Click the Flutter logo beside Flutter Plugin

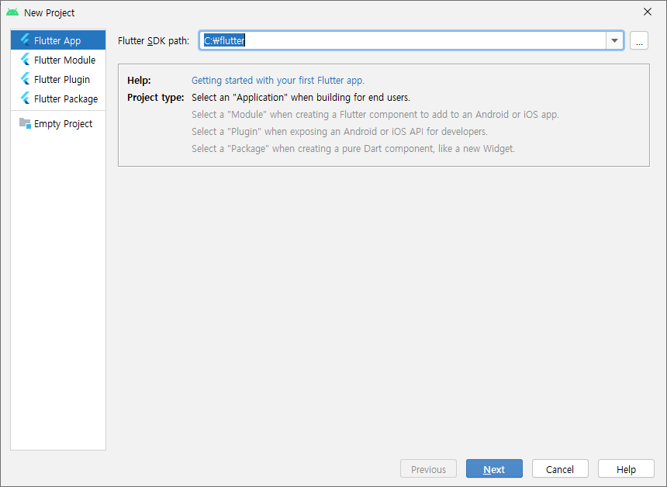coord(25,79)
